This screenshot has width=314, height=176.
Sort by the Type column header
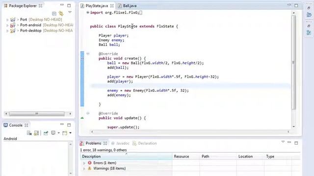click(x=278, y=156)
